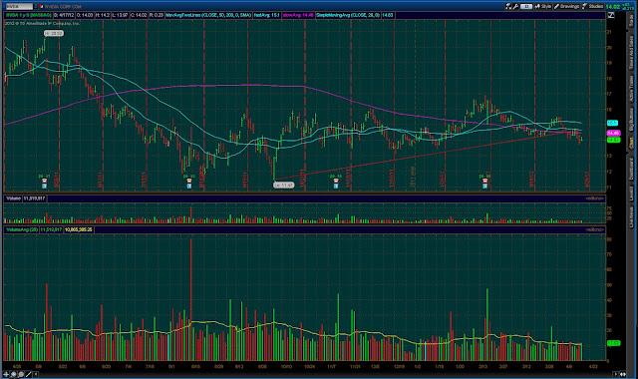
Task: Click the SimpleMovingAvg study label
Action: [348, 15]
